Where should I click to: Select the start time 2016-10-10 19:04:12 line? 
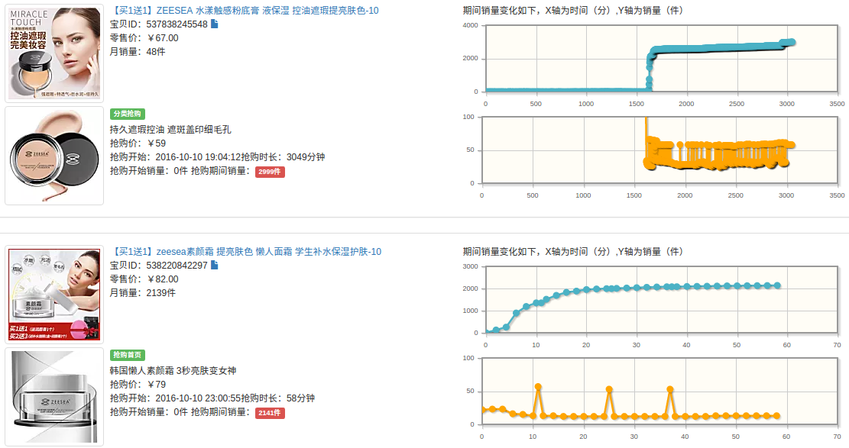point(217,157)
